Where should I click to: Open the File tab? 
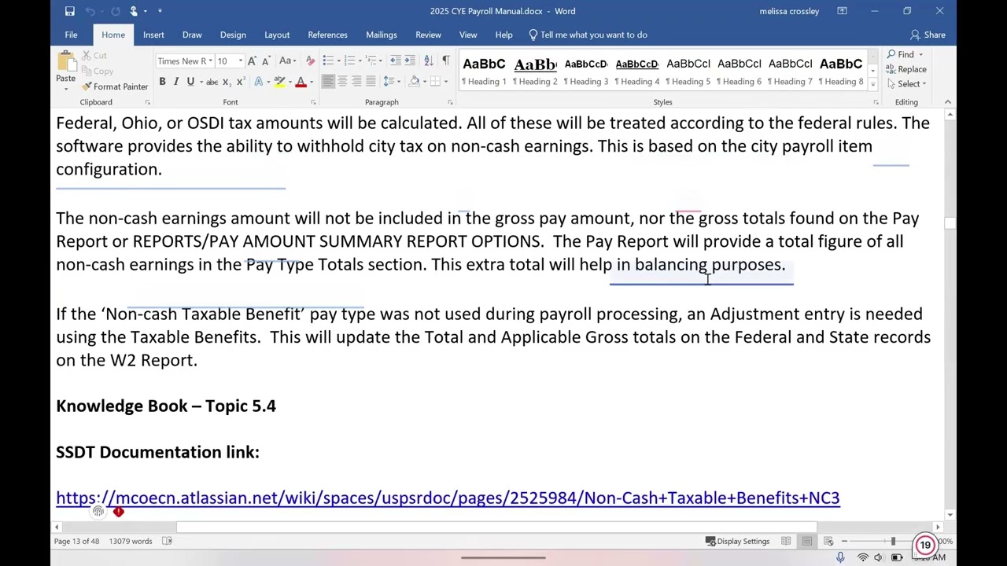[71, 35]
